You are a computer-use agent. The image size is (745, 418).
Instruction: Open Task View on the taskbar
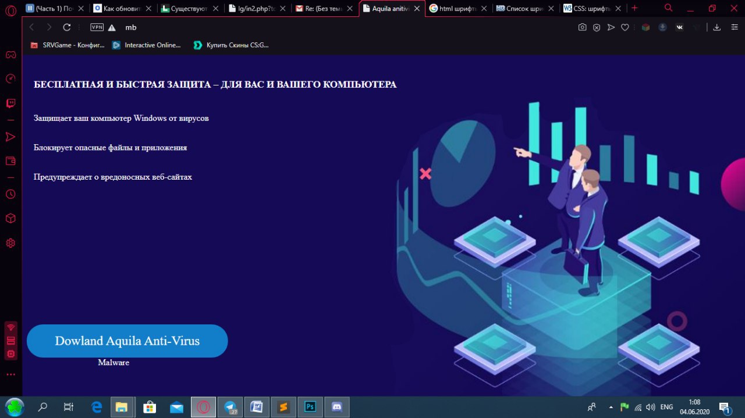pos(69,407)
